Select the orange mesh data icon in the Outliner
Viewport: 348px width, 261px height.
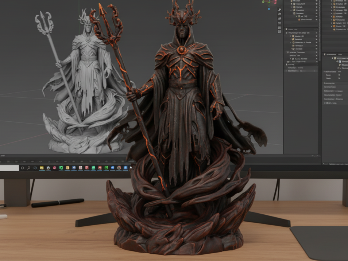tap(299, 20)
